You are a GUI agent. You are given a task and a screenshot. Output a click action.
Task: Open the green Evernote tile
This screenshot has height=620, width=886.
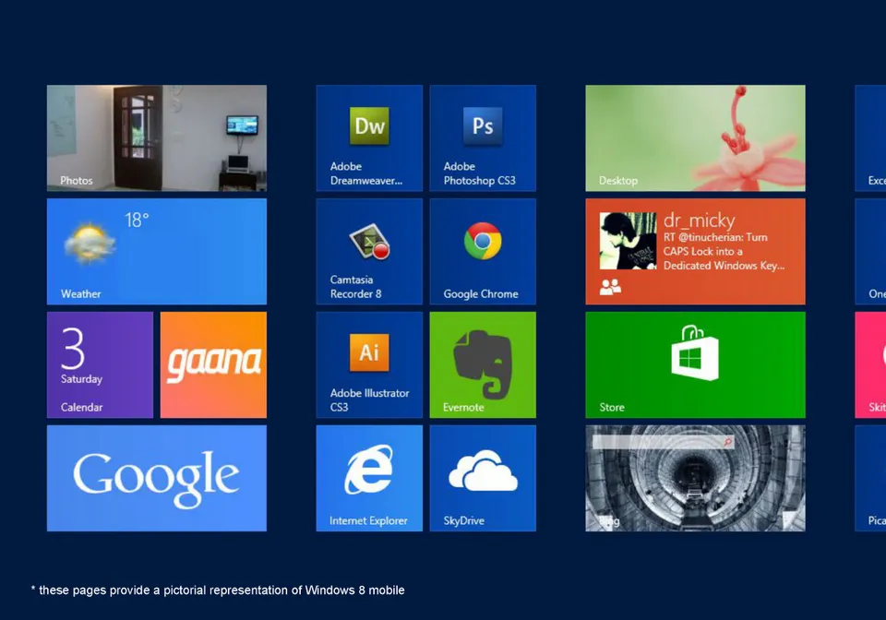[x=483, y=364]
